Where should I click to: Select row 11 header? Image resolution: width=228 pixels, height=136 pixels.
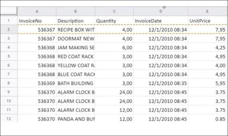(x=9, y=110)
